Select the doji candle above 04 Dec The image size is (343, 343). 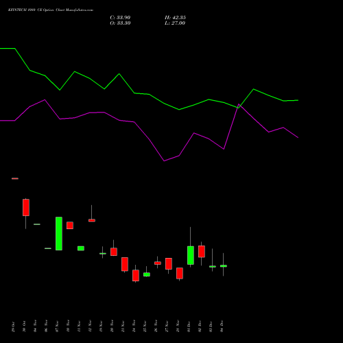(x=224, y=266)
